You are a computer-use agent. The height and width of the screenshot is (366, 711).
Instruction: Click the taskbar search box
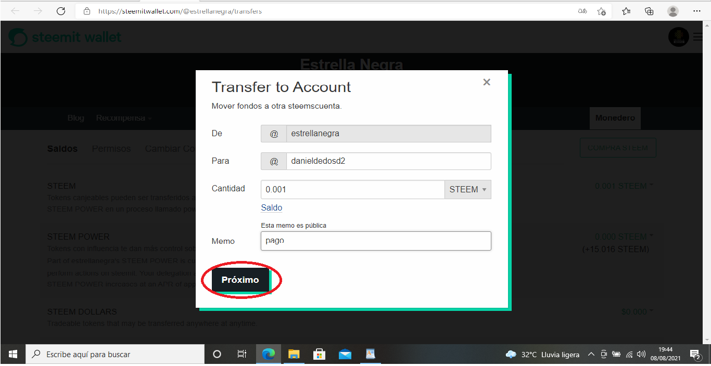coord(115,354)
